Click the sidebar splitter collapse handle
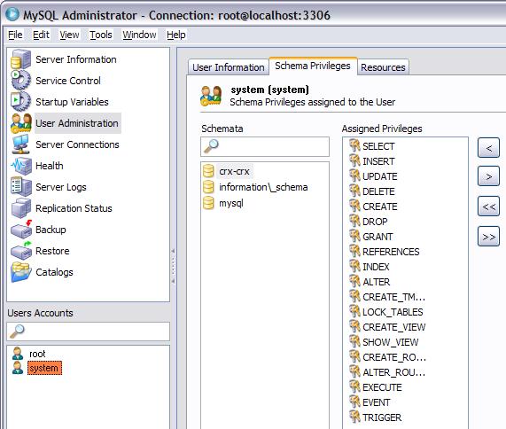506x429 pixels. (x=174, y=266)
